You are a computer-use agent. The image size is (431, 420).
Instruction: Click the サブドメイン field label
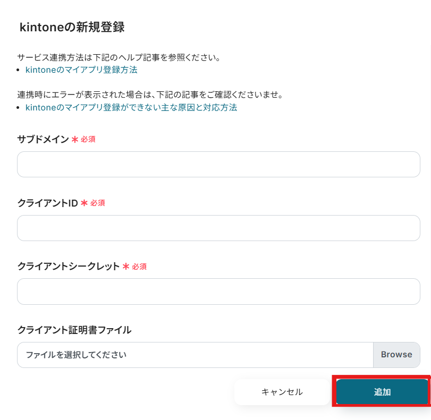(x=43, y=139)
